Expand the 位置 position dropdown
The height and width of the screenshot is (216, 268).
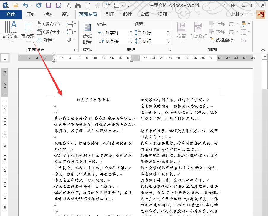point(182,42)
